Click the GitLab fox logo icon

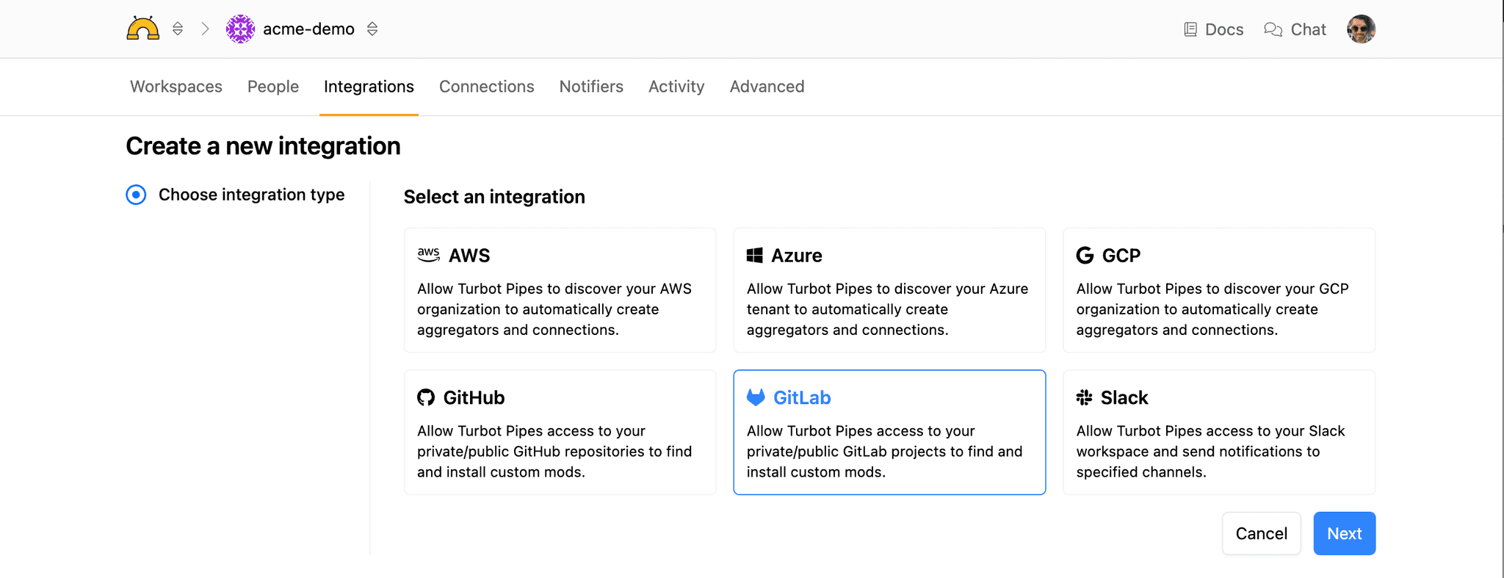click(x=756, y=397)
